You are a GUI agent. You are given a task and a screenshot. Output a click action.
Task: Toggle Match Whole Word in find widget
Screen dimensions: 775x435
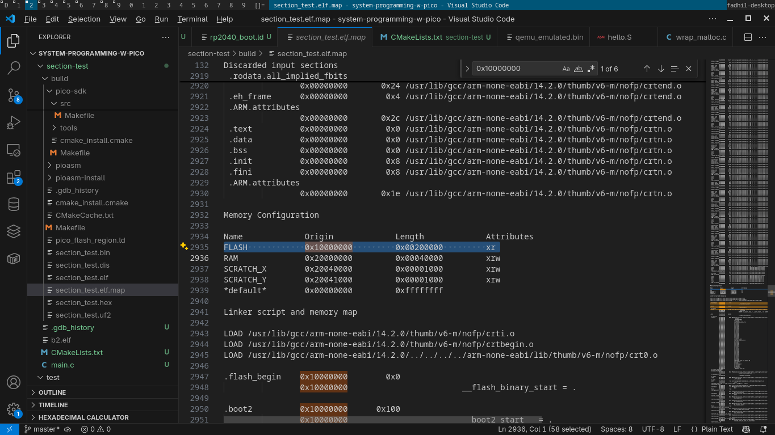579,69
